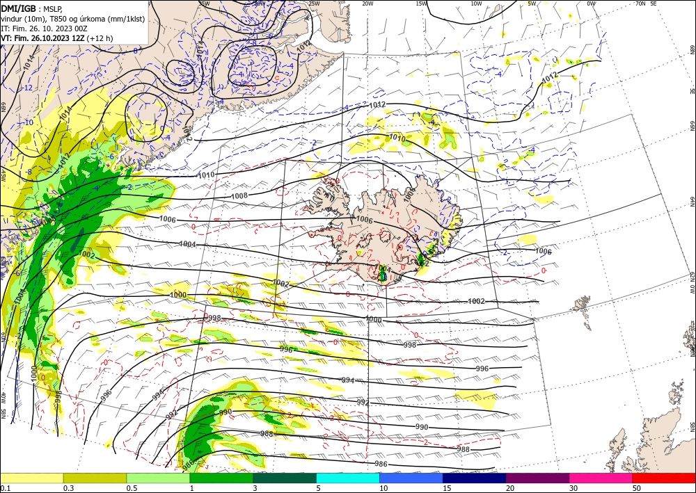Click the "VT: Fim. 26.10.2023 12Z (+12 h)" line

pos(57,38)
